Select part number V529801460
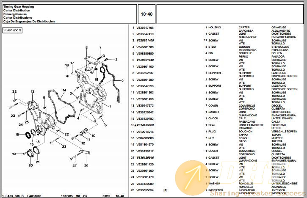Image resolution: width=307 pixels, height=198 pixels. 145,66
